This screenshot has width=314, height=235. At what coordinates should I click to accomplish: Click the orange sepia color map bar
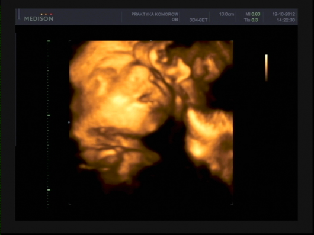point(267,68)
